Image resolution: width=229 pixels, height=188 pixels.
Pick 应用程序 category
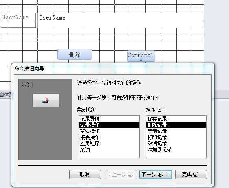(x=109, y=143)
